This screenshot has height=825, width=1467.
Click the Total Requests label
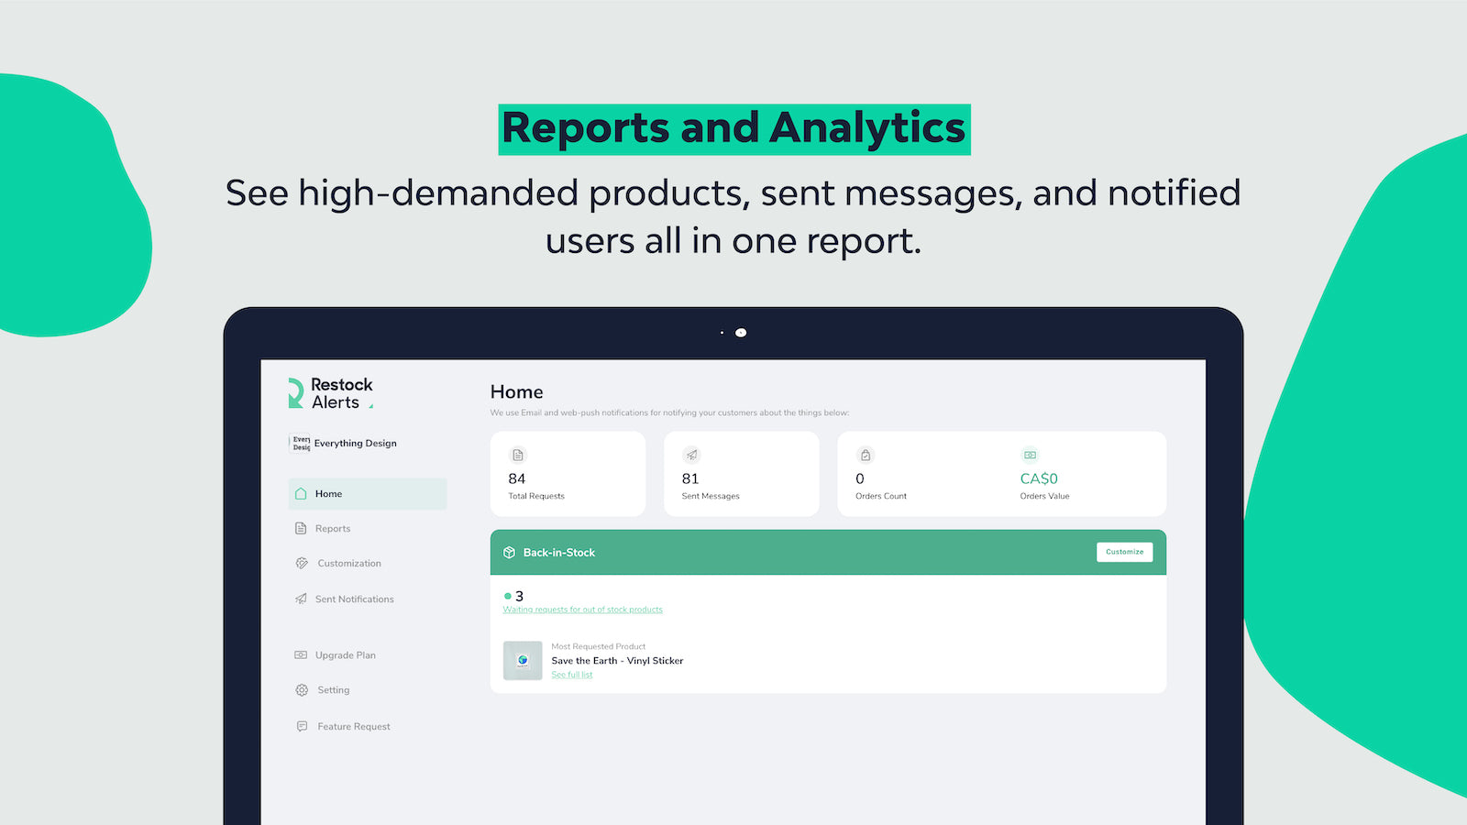(x=536, y=497)
